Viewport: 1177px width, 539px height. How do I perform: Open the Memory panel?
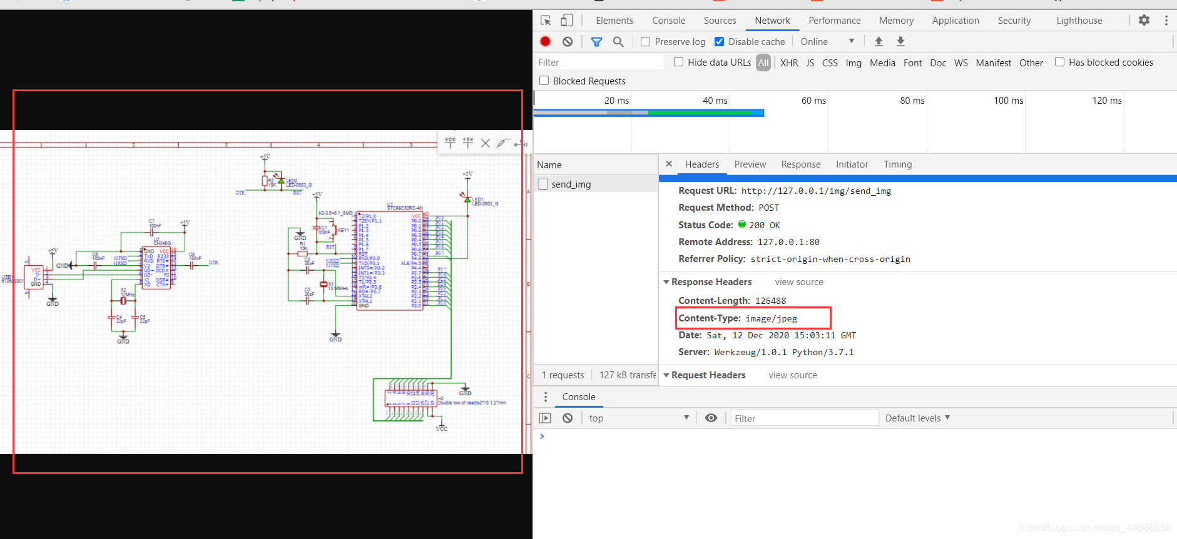click(x=896, y=21)
